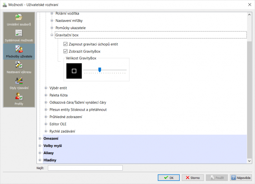Click the Najít search field

(x=85, y=168)
